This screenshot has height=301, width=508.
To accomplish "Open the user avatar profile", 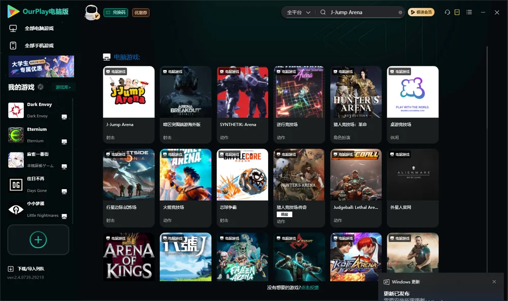I will coord(91,13).
